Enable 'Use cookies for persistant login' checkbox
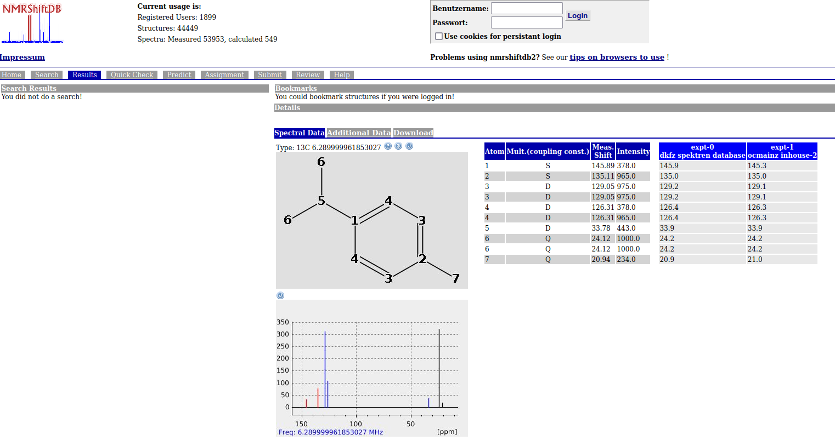 pos(439,36)
